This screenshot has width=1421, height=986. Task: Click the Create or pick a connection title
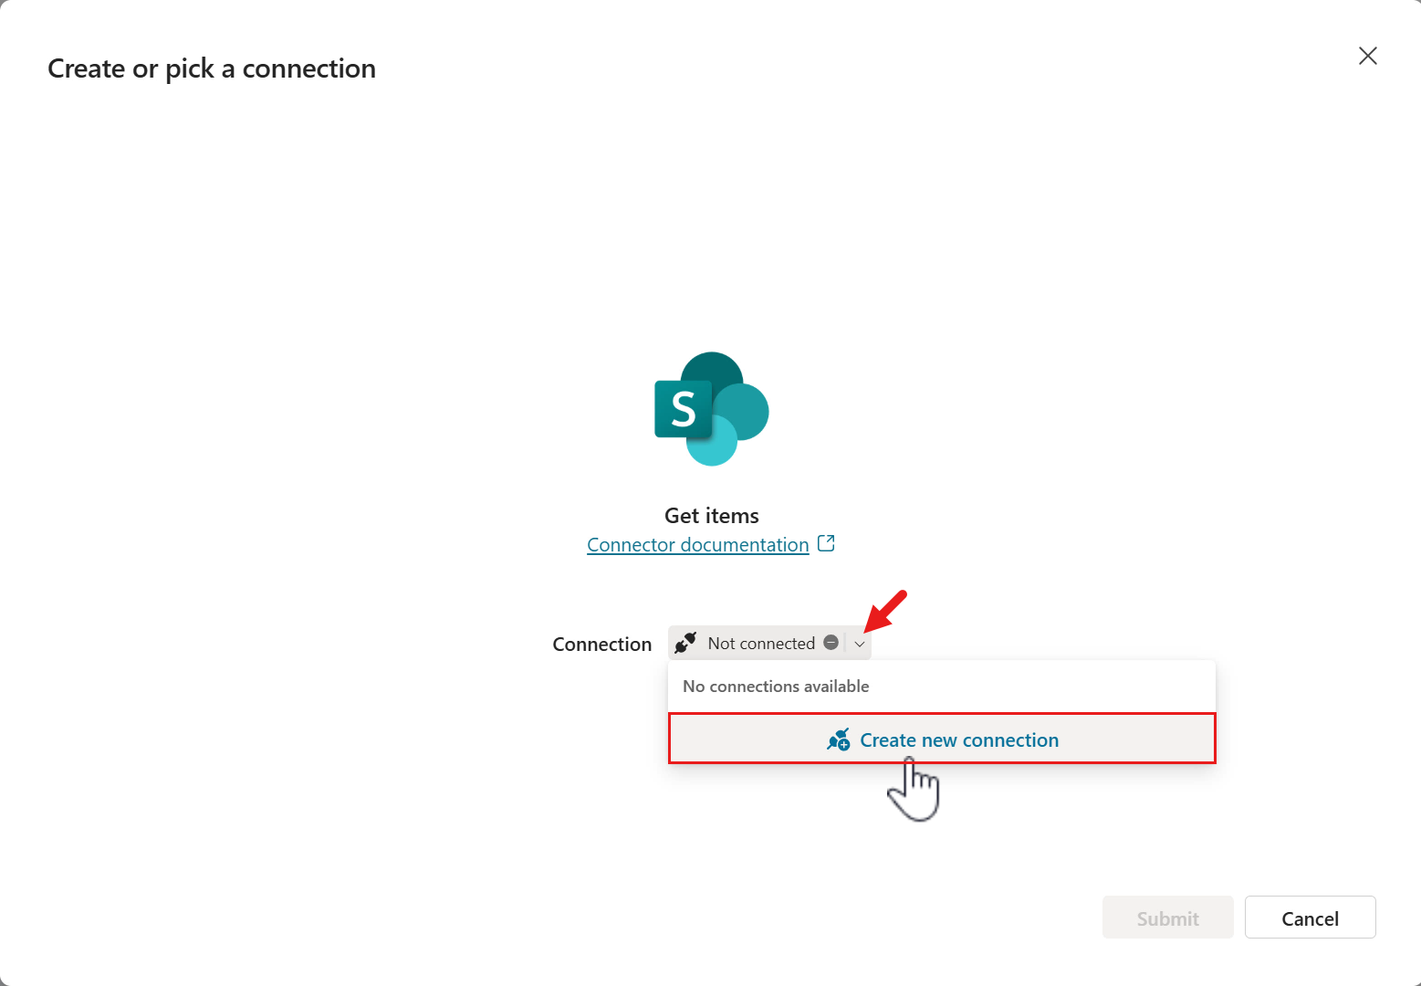click(212, 68)
